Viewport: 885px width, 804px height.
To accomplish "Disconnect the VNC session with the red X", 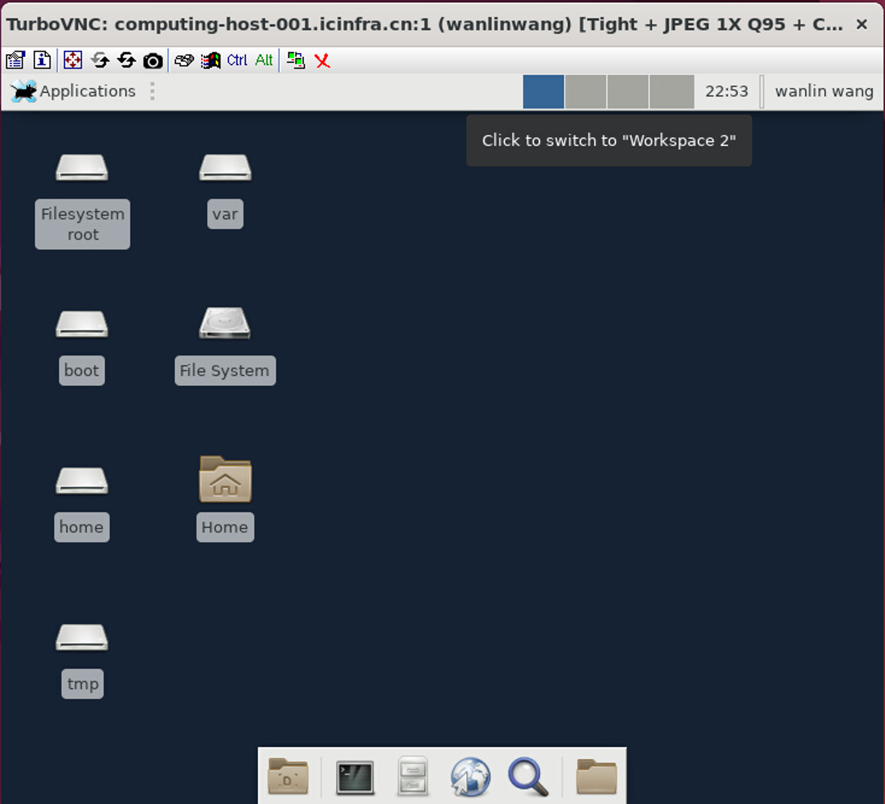I will coord(323,60).
